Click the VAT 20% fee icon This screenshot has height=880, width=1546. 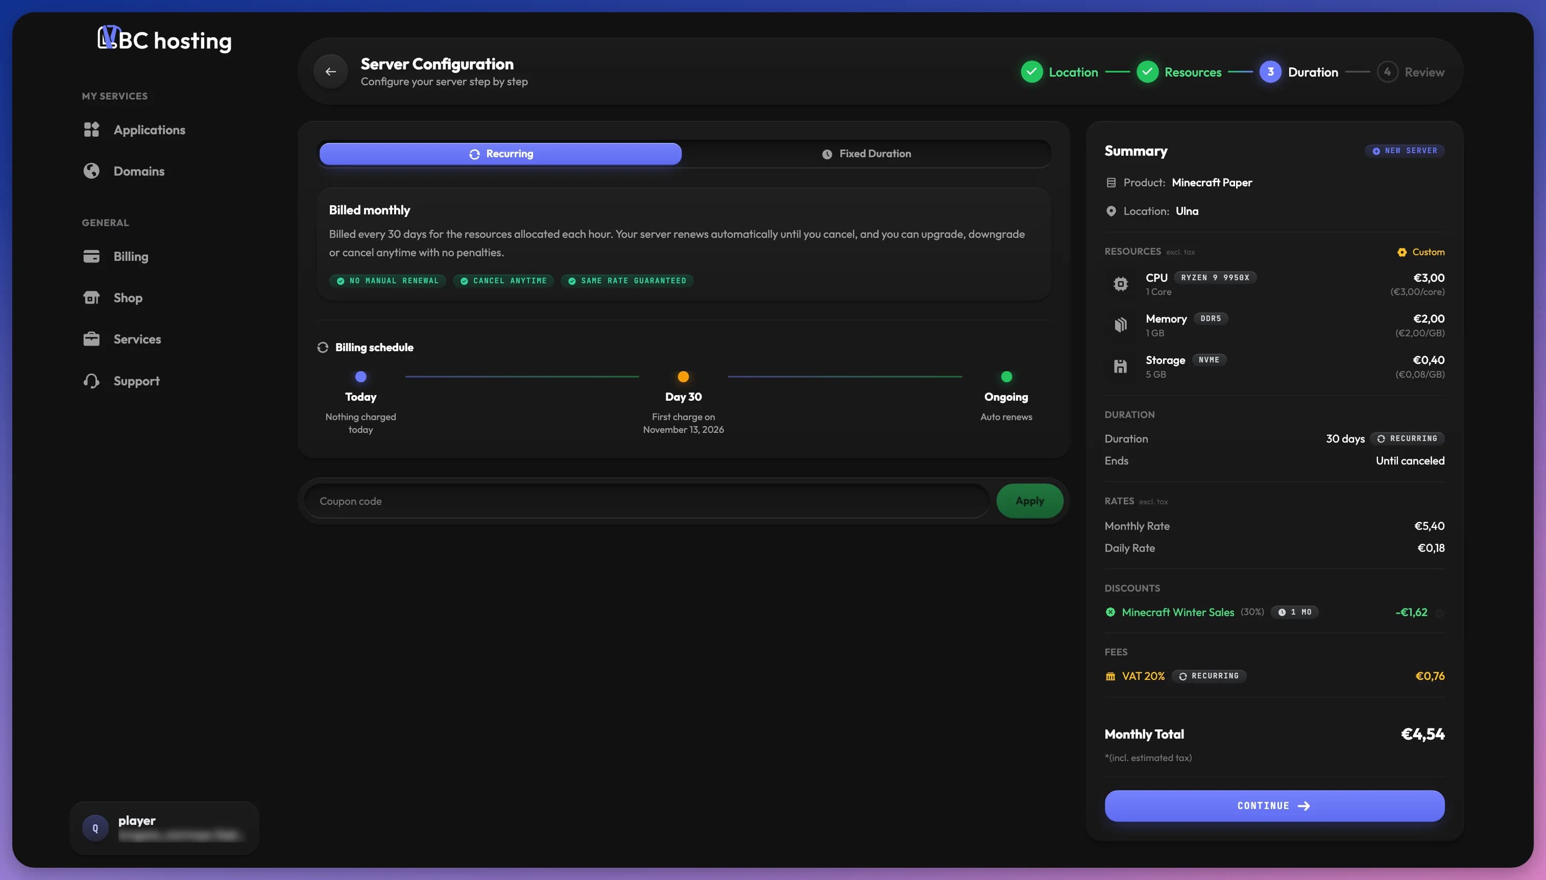tap(1110, 676)
